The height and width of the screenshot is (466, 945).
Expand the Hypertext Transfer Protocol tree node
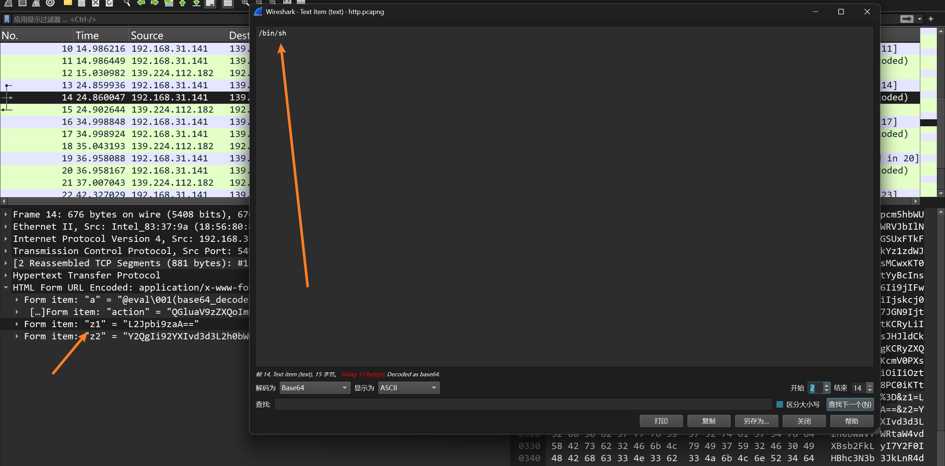(6, 275)
